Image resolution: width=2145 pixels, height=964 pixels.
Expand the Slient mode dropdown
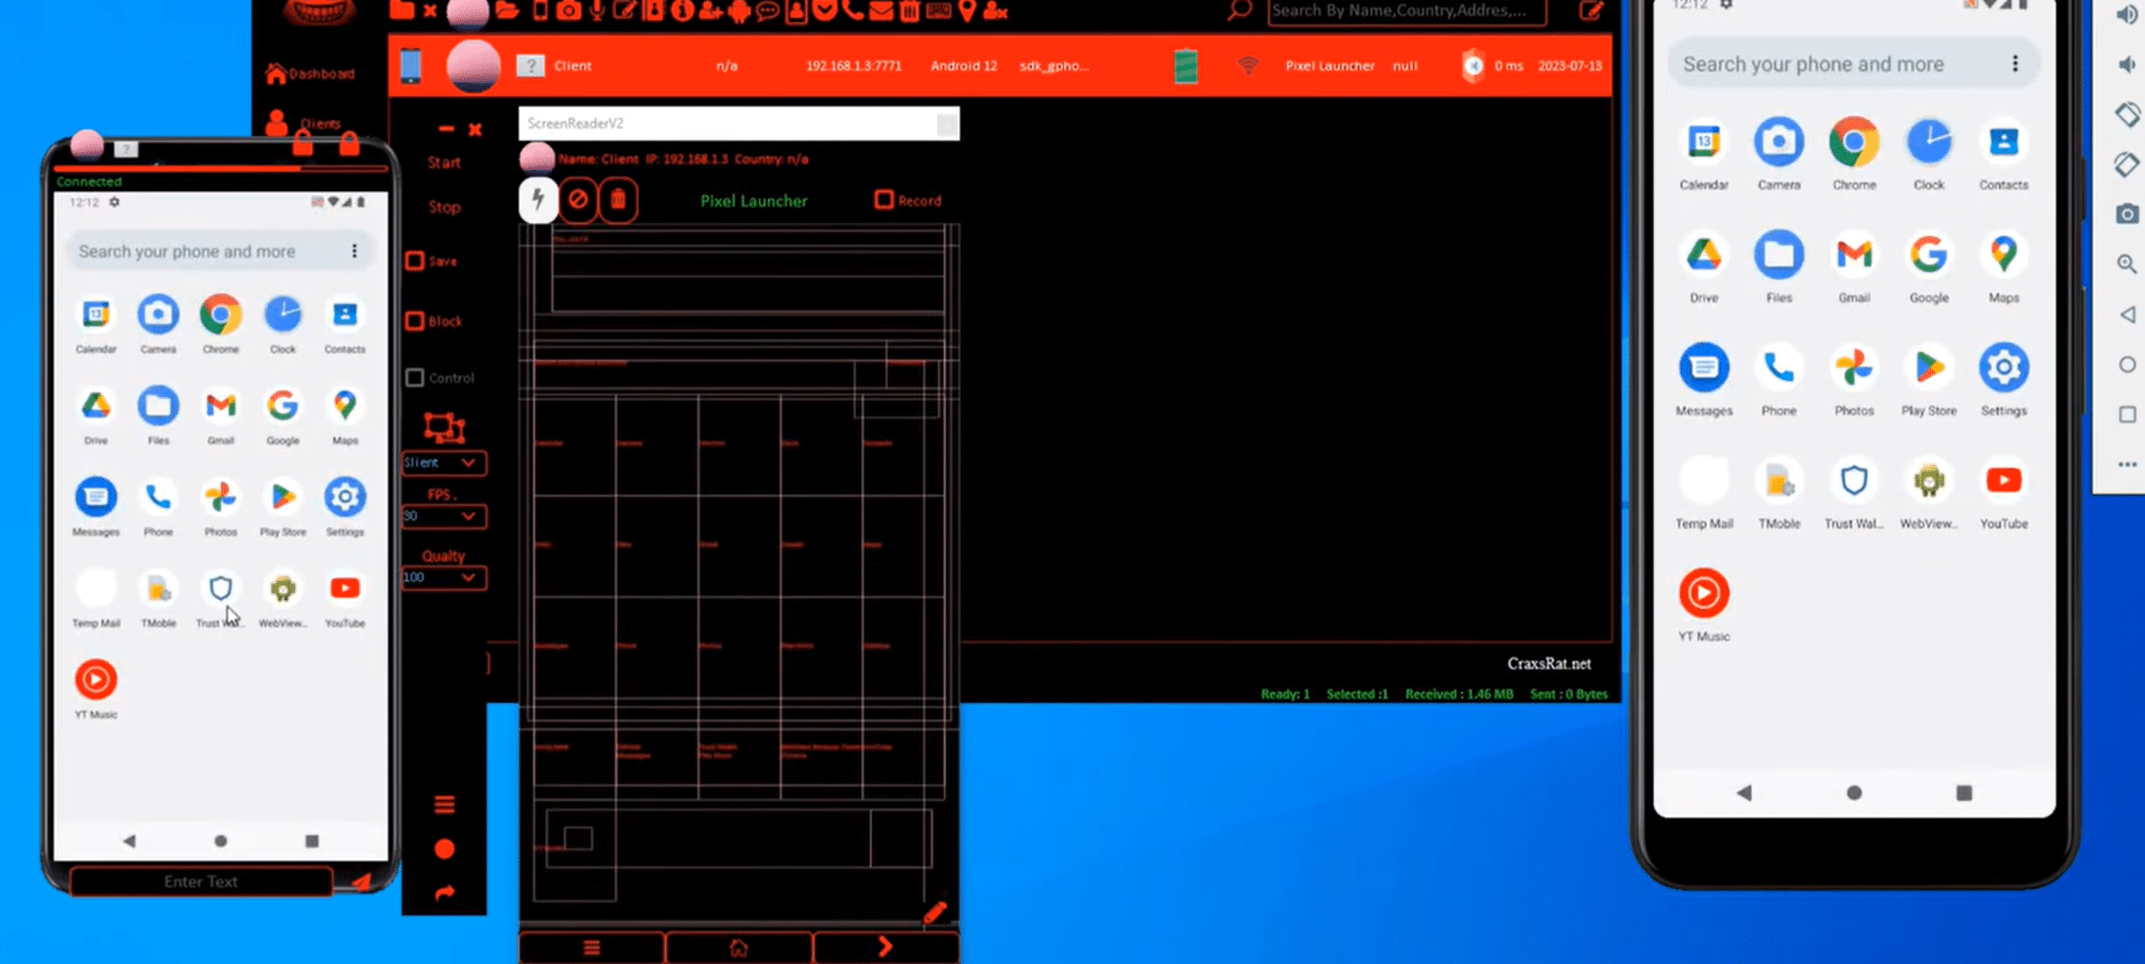(443, 463)
